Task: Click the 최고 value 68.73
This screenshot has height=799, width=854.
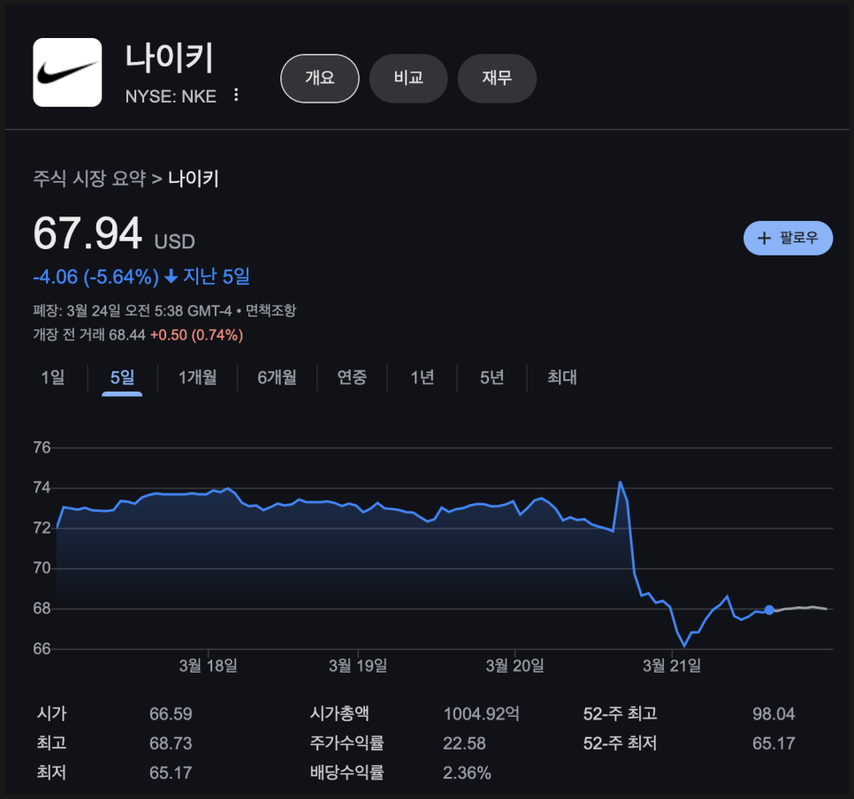Action: (171, 743)
